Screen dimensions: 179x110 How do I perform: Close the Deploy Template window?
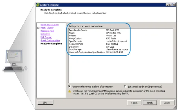(174, 5)
